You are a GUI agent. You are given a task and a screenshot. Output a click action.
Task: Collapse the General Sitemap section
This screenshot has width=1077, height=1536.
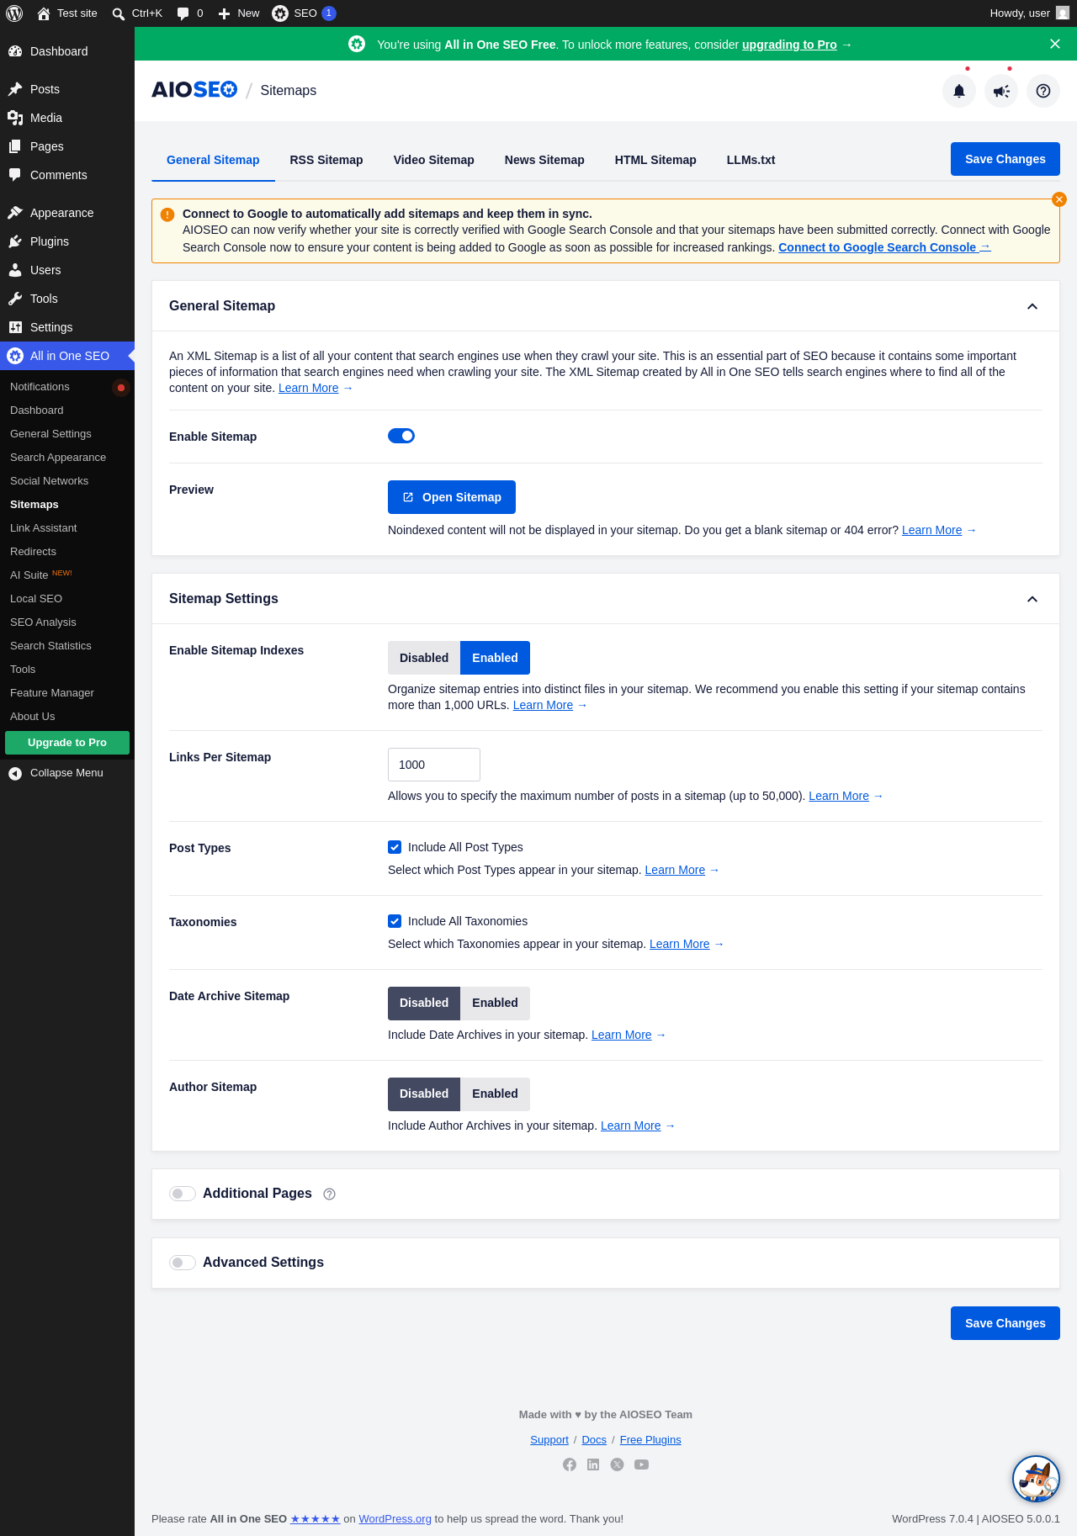1032,306
